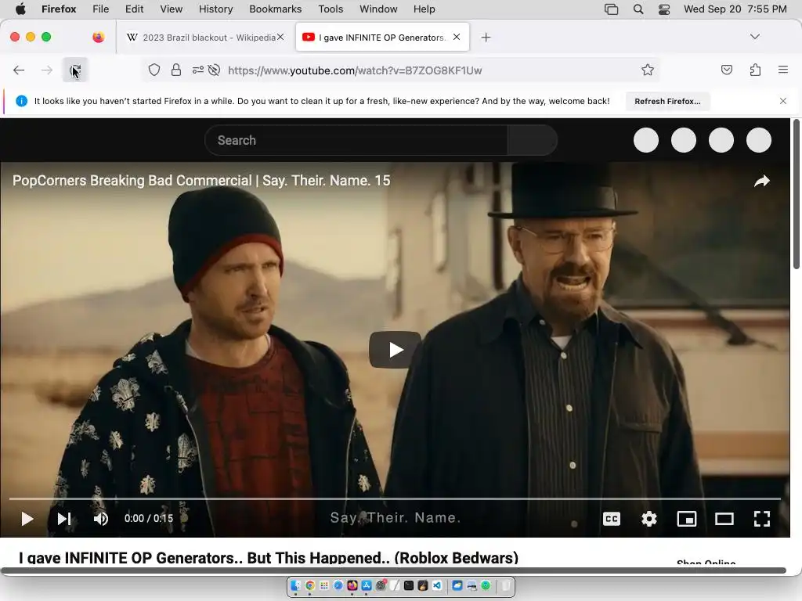Click the first round placeholder button in YouTube header
Image resolution: width=802 pixels, height=601 pixels.
point(646,140)
